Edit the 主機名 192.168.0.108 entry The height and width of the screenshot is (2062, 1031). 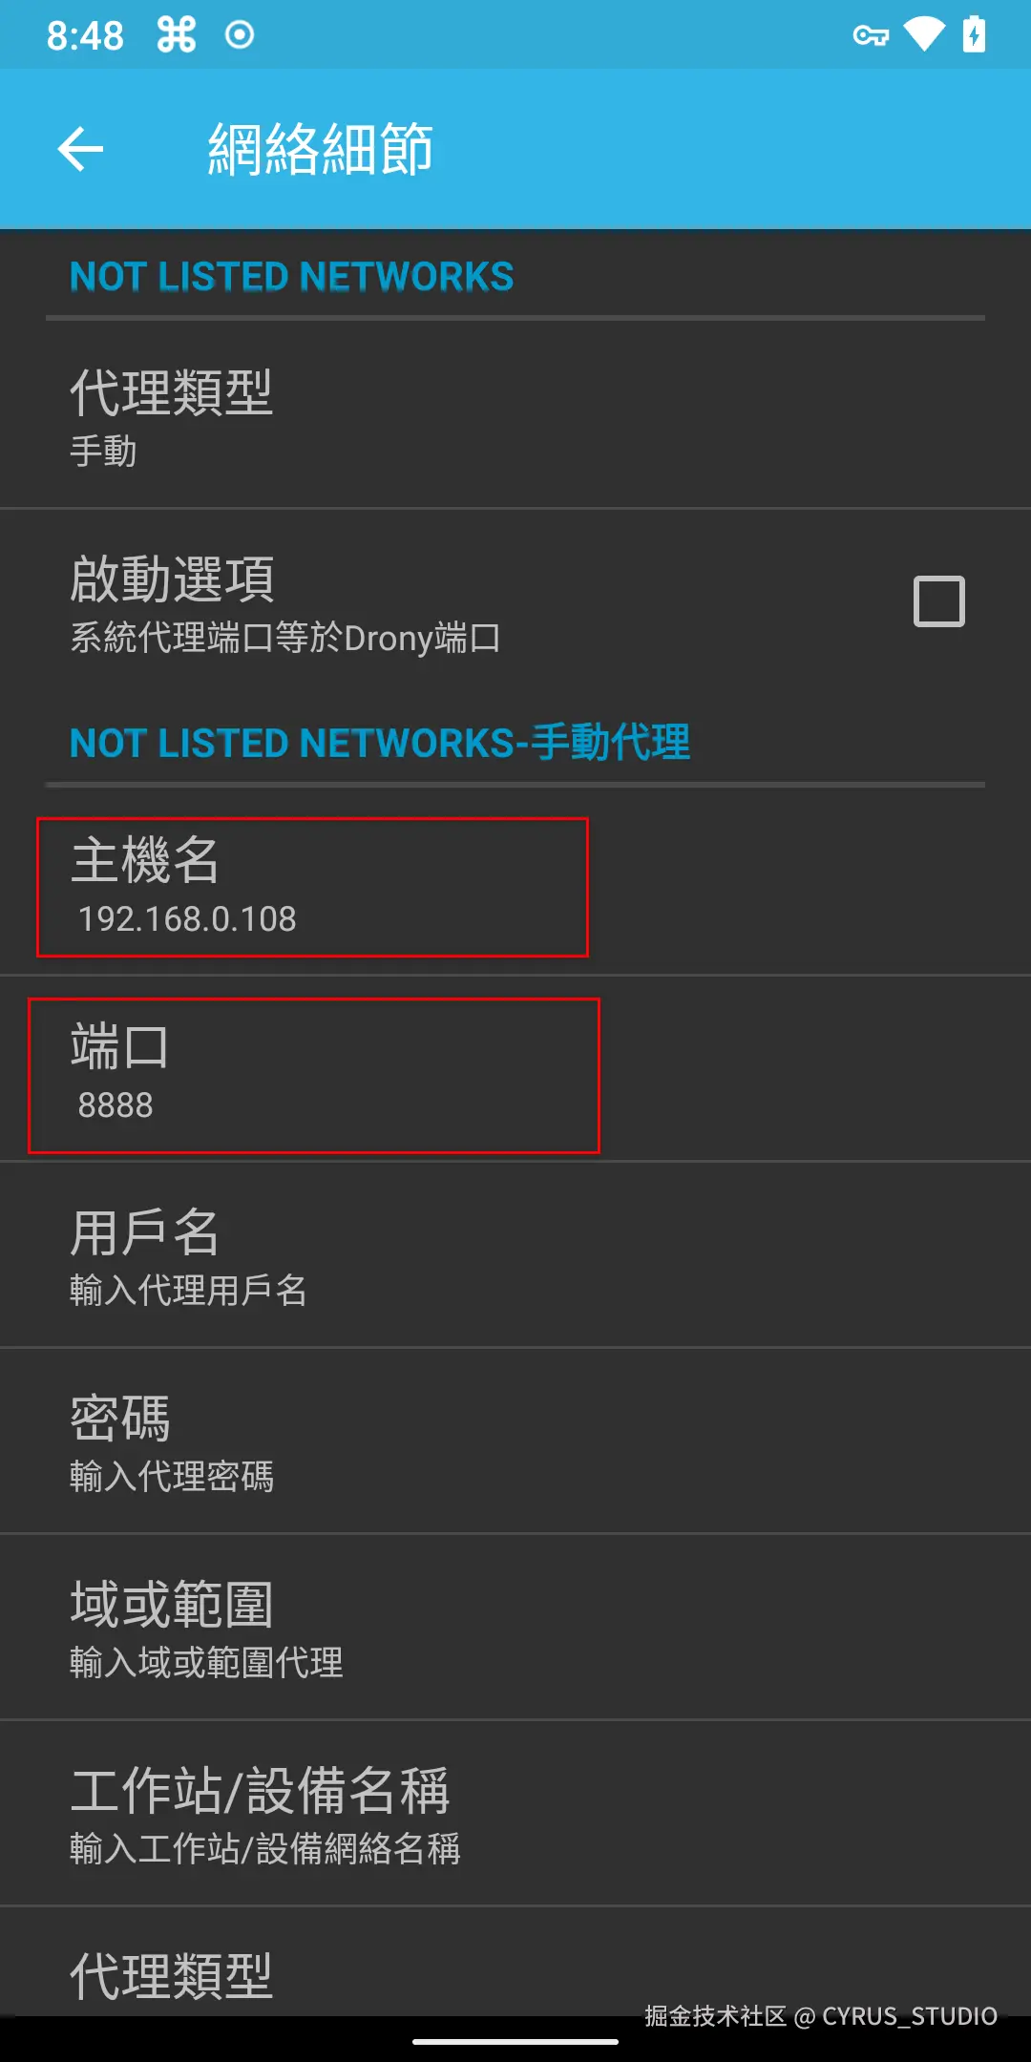515,884
